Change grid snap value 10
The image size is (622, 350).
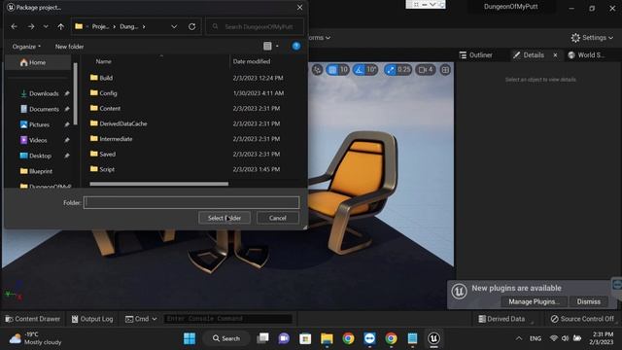pyautogui.click(x=343, y=70)
